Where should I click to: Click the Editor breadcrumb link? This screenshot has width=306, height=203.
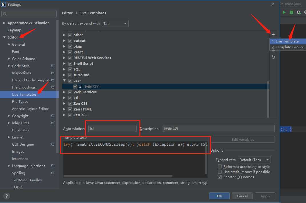[67, 13]
